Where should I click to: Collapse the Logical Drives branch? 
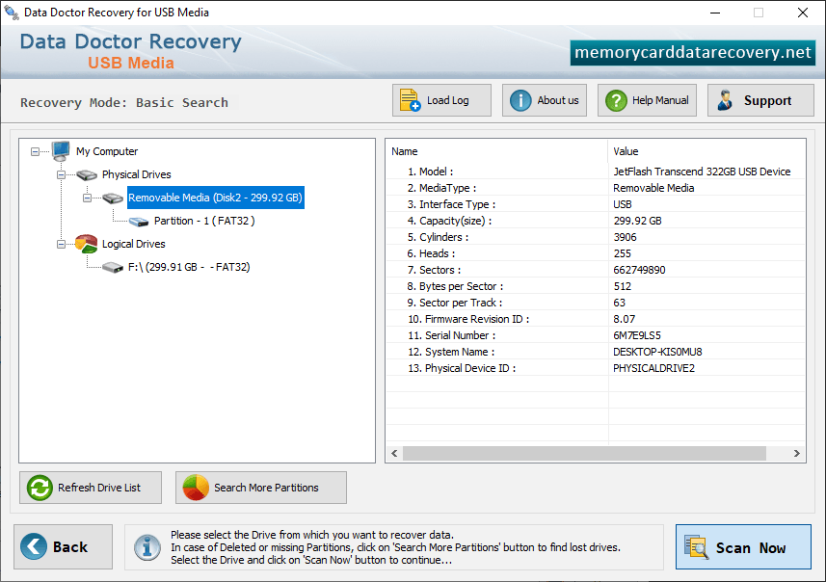pyautogui.click(x=61, y=245)
